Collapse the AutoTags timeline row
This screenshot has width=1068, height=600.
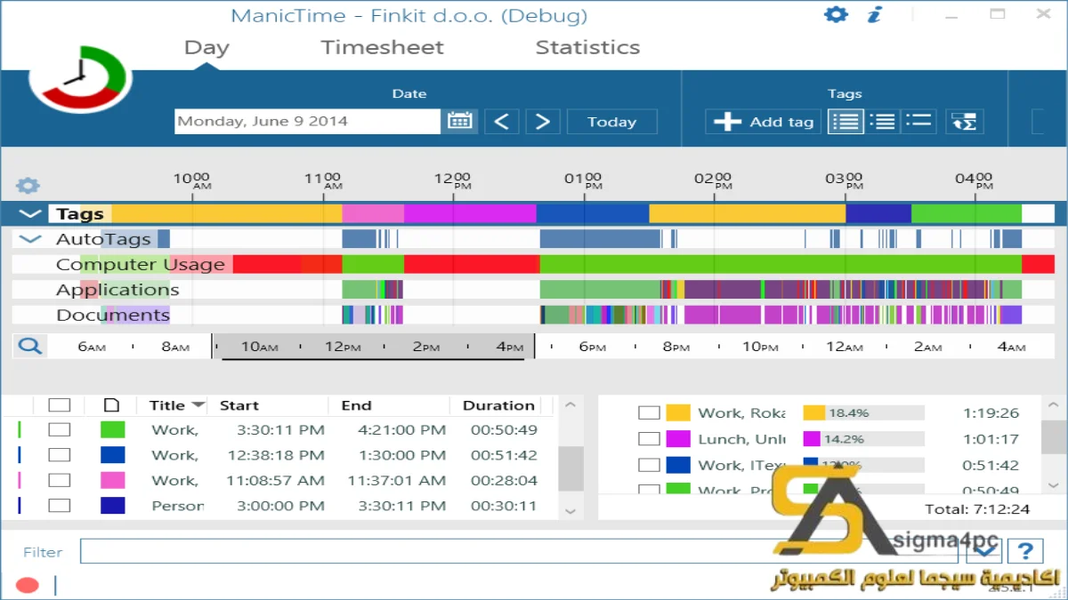pyautogui.click(x=30, y=239)
